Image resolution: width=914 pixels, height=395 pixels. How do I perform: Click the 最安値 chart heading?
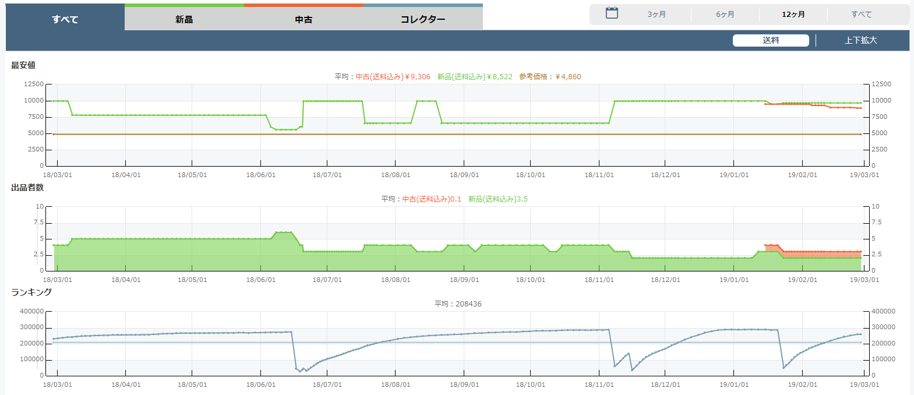(23, 65)
